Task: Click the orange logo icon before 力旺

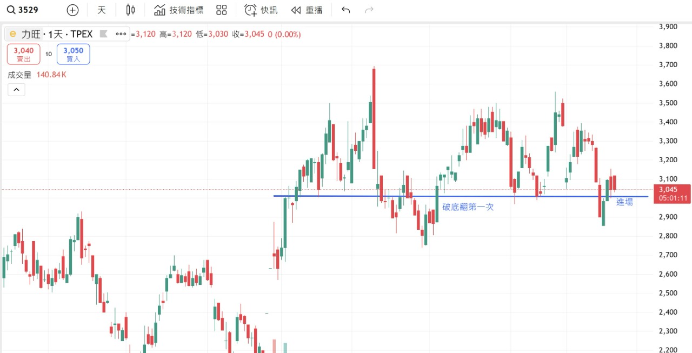Action: tap(12, 34)
